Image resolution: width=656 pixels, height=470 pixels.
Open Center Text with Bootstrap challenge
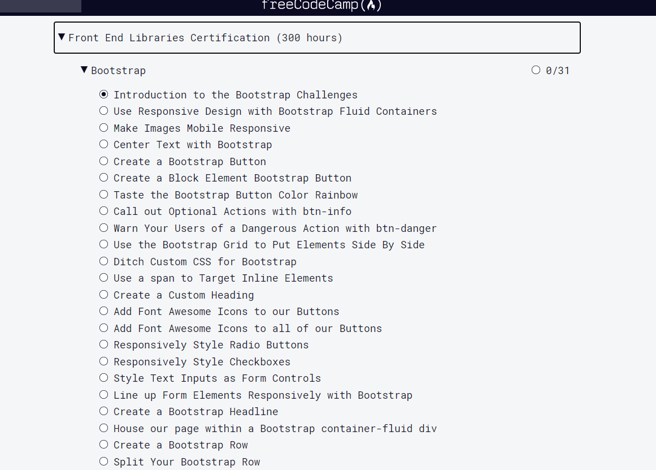(193, 145)
